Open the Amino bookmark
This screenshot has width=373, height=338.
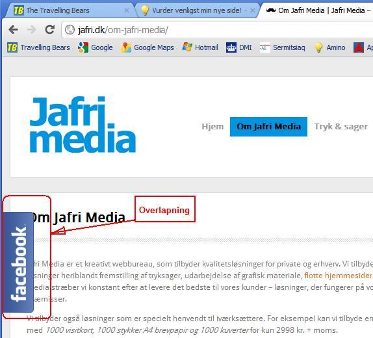[x=329, y=47]
